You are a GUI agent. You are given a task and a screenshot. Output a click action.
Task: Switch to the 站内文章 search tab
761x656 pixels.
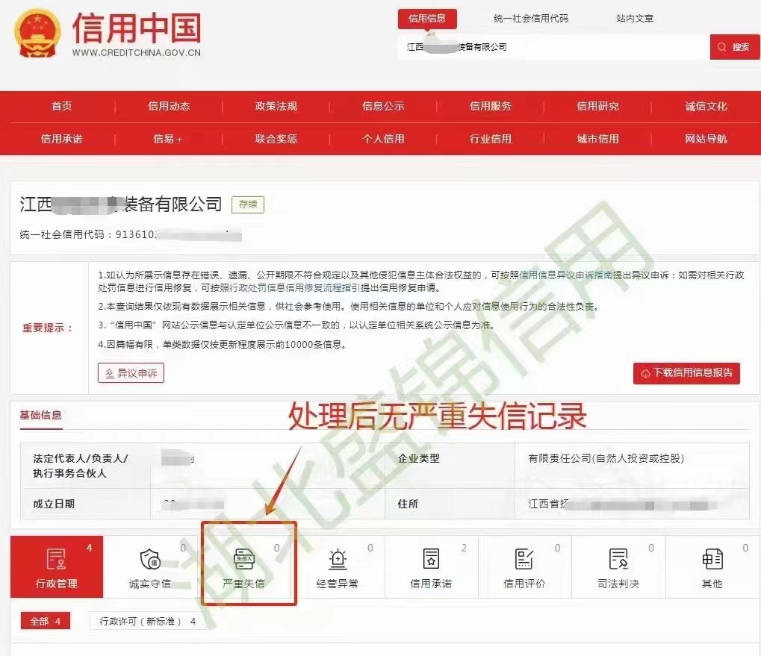pyautogui.click(x=635, y=19)
